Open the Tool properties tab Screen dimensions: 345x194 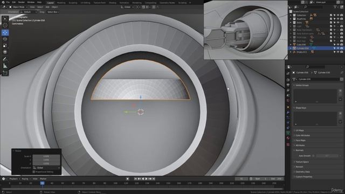[x=288, y=74]
